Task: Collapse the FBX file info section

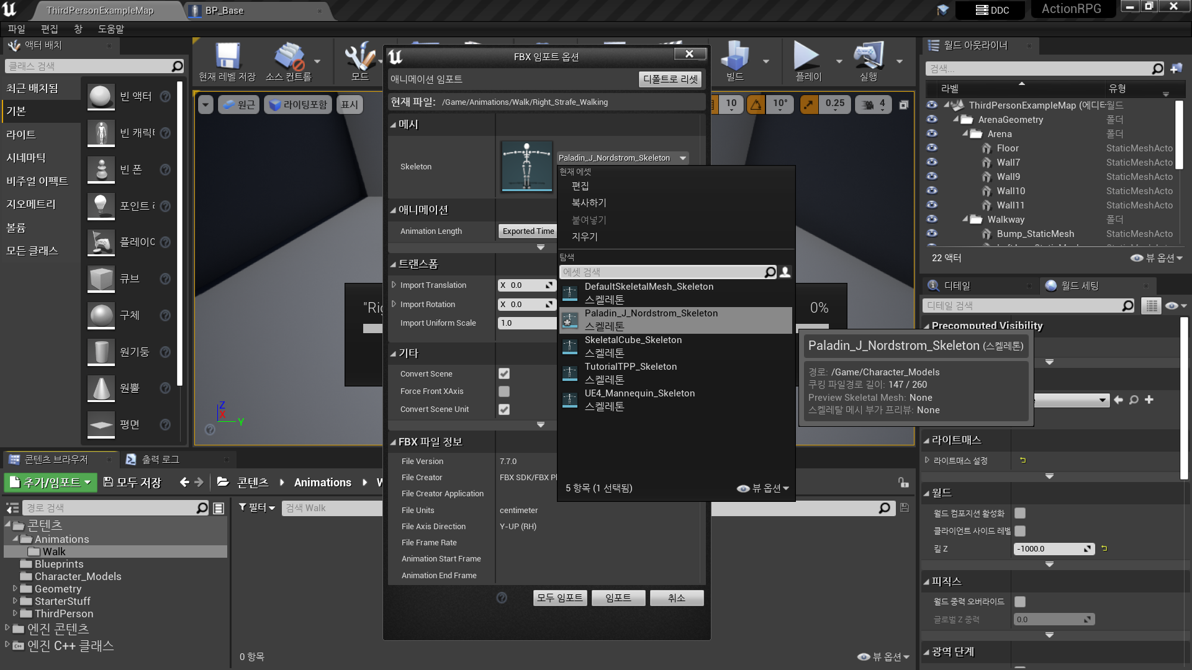Action: click(394, 442)
